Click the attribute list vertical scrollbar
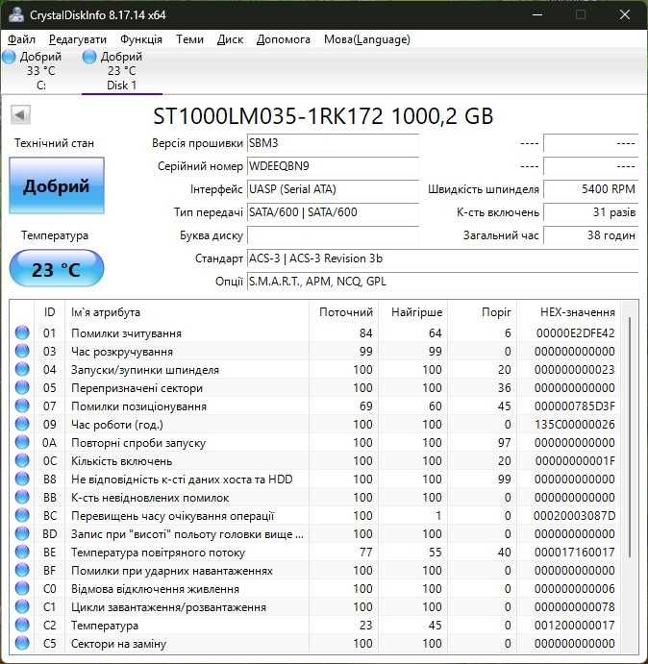The height and width of the screenshot is (664, 648). [630, 436]
